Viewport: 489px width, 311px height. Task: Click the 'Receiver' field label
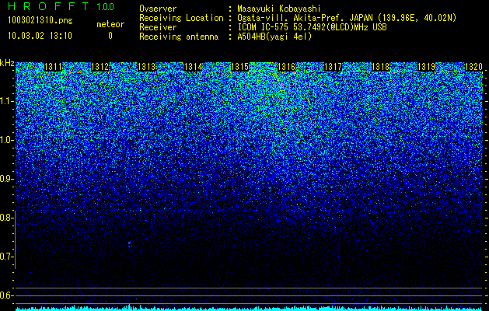(158, 27)
